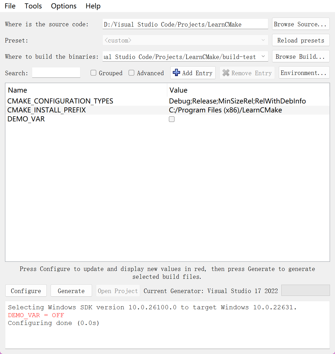The image size is (335, 354).
Task: Open the Options menu
Action: 63,6
